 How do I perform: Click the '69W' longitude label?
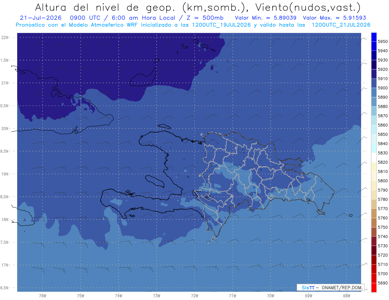(309, 296)
